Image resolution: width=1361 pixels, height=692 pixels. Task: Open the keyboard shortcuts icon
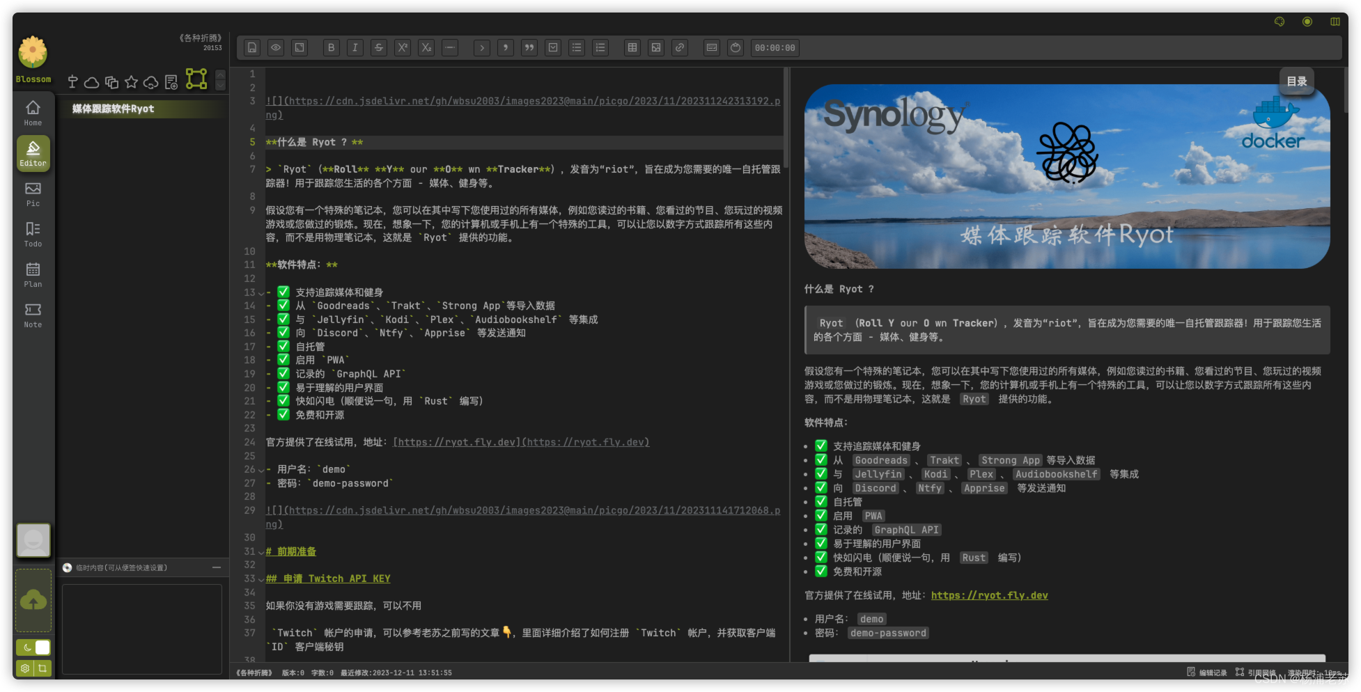[712, 48]
